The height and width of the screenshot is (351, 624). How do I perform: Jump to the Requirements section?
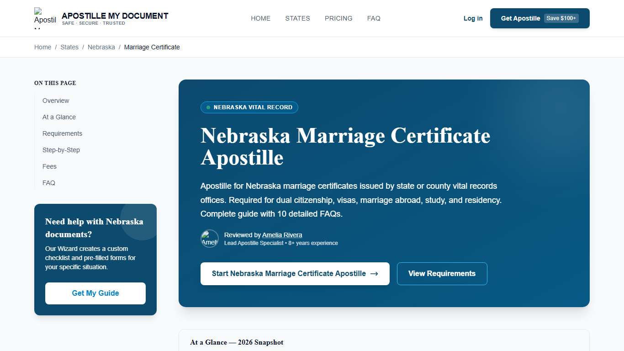click(x=62, y=133)
